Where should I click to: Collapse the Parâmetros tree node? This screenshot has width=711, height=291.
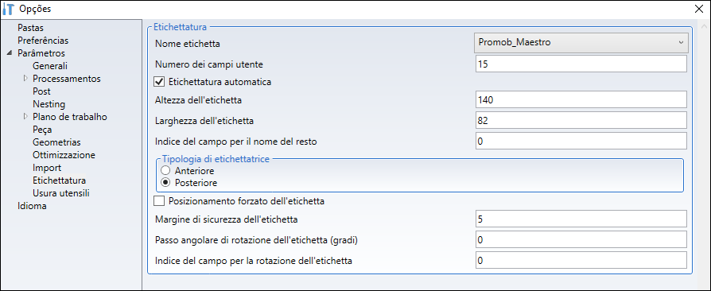coord(10,53)
